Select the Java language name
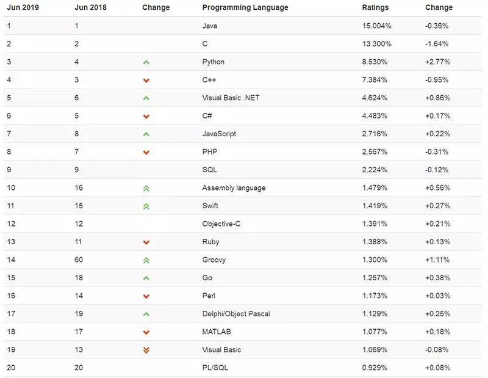This screenshot has width=488, height=378. (x=210, y=26)
